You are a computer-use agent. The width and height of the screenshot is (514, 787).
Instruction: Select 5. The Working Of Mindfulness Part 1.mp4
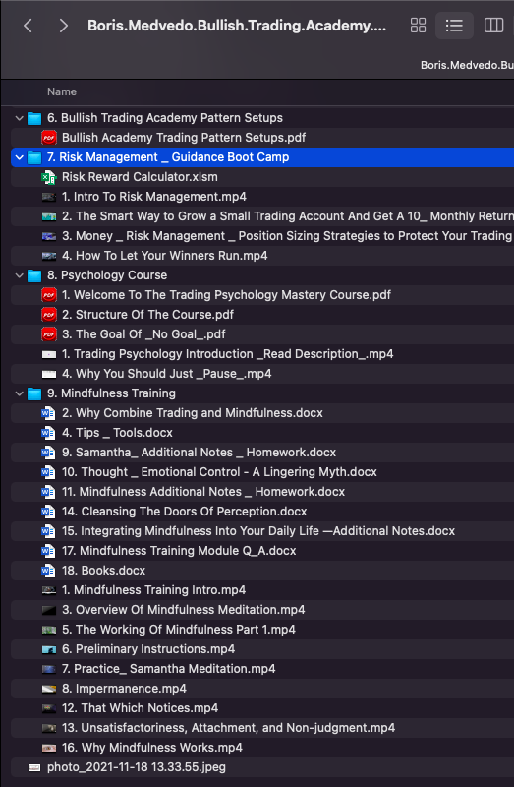(179, 630)
